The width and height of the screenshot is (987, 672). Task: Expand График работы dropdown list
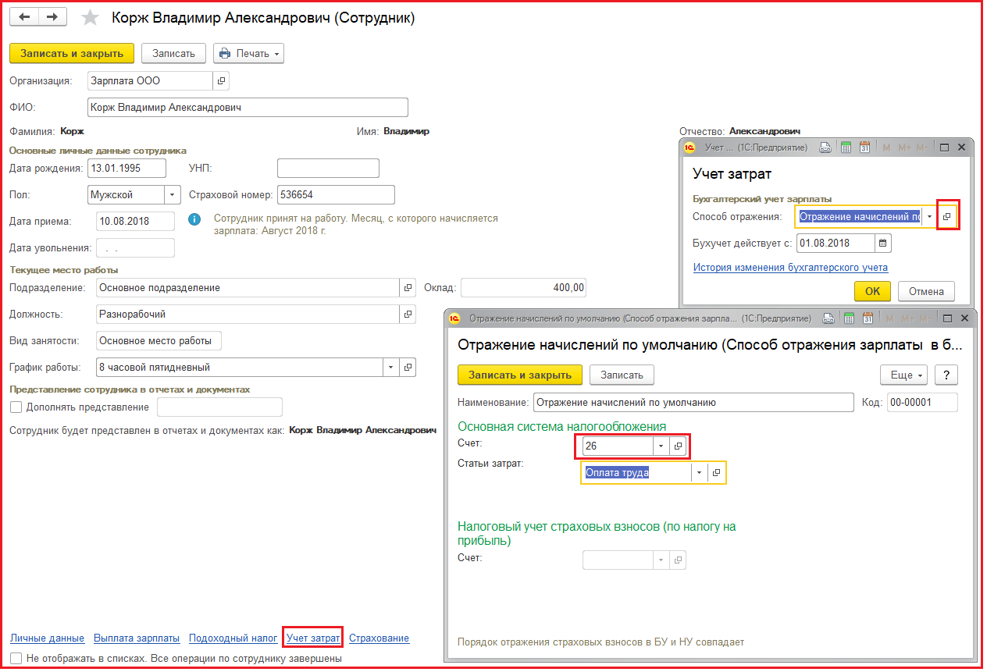point(390,368)
